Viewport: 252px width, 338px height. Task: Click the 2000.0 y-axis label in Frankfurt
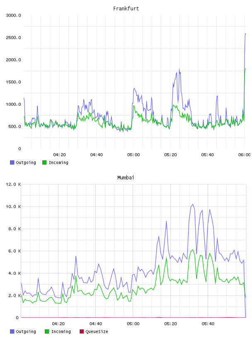[x=14, y=60]
